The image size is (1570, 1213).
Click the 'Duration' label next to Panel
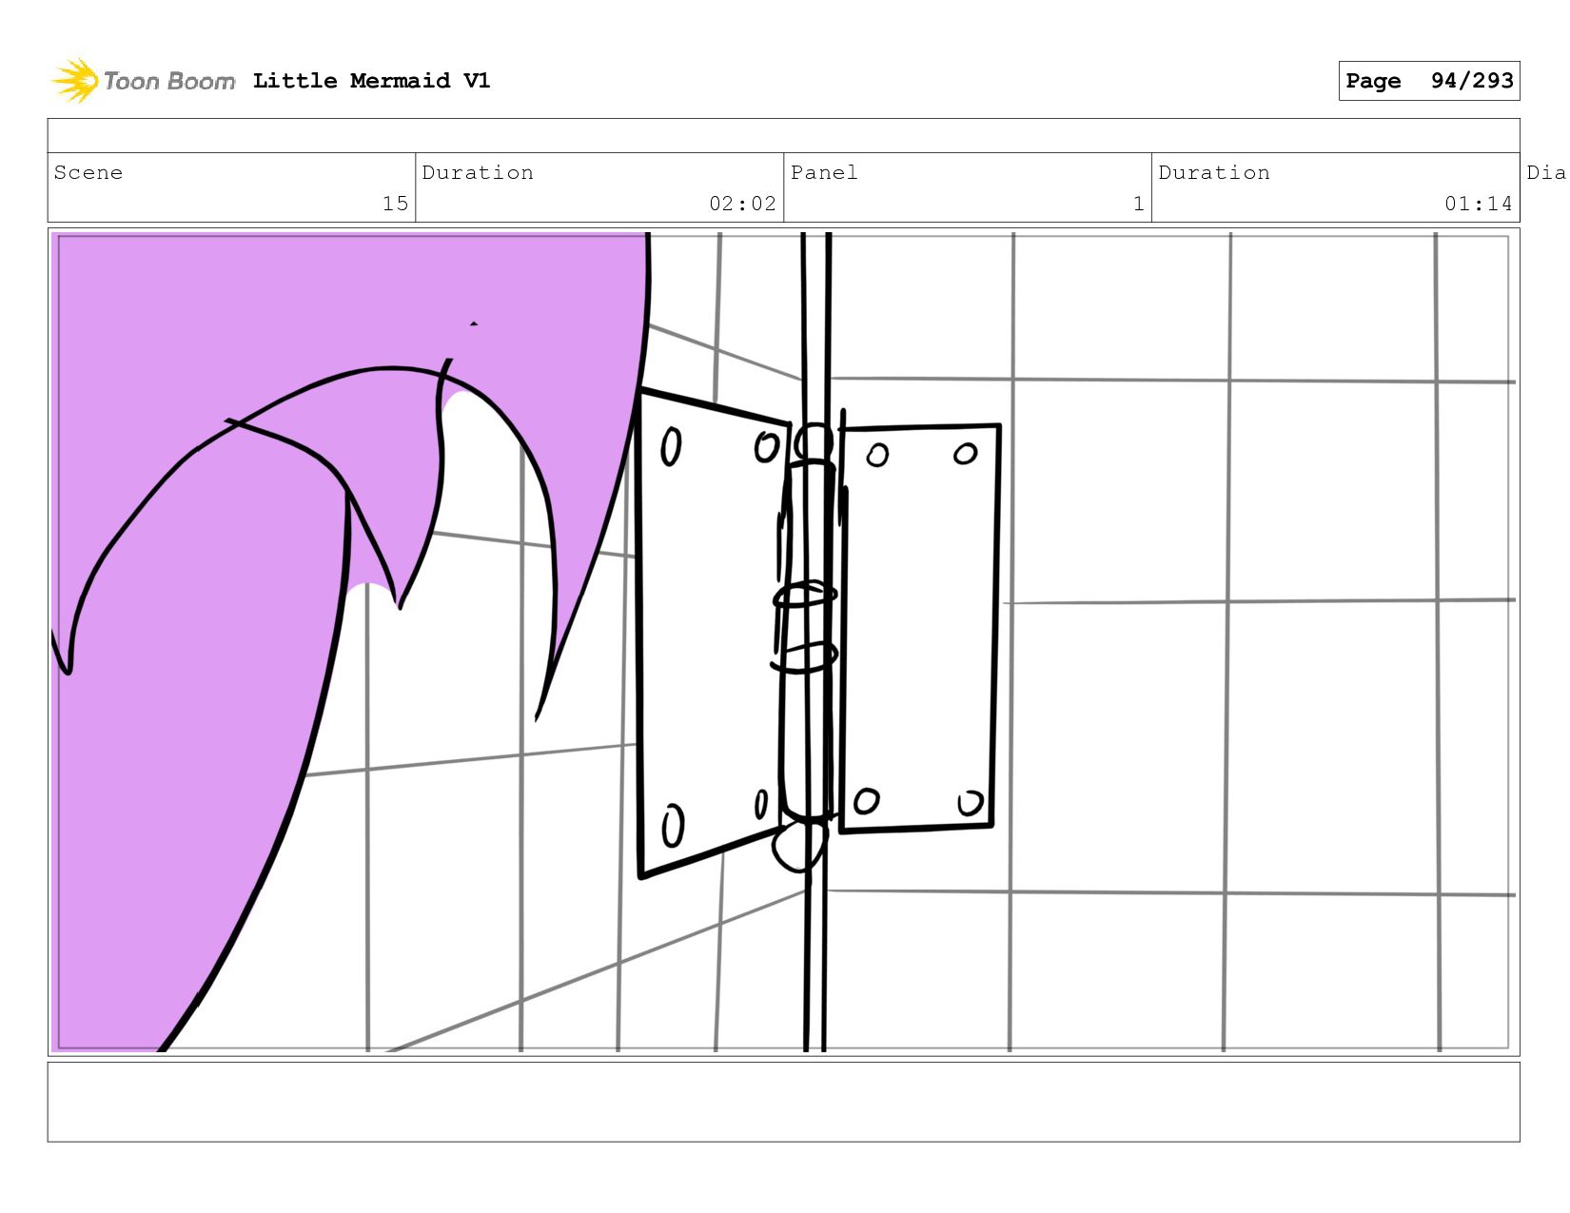(x=1214, y=172)
